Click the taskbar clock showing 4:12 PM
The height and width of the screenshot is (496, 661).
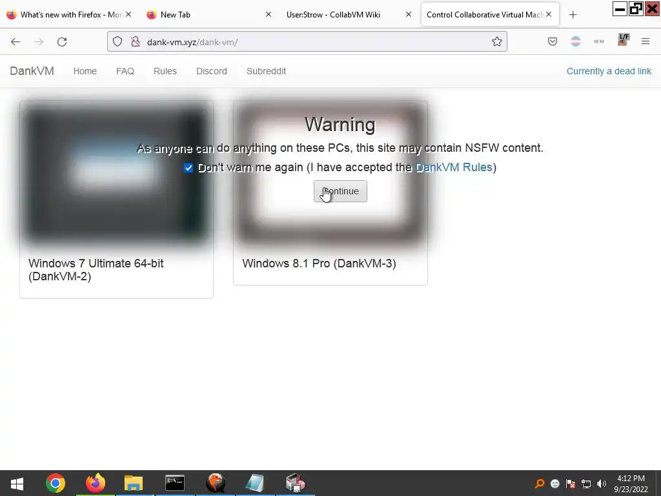(631, 484)
